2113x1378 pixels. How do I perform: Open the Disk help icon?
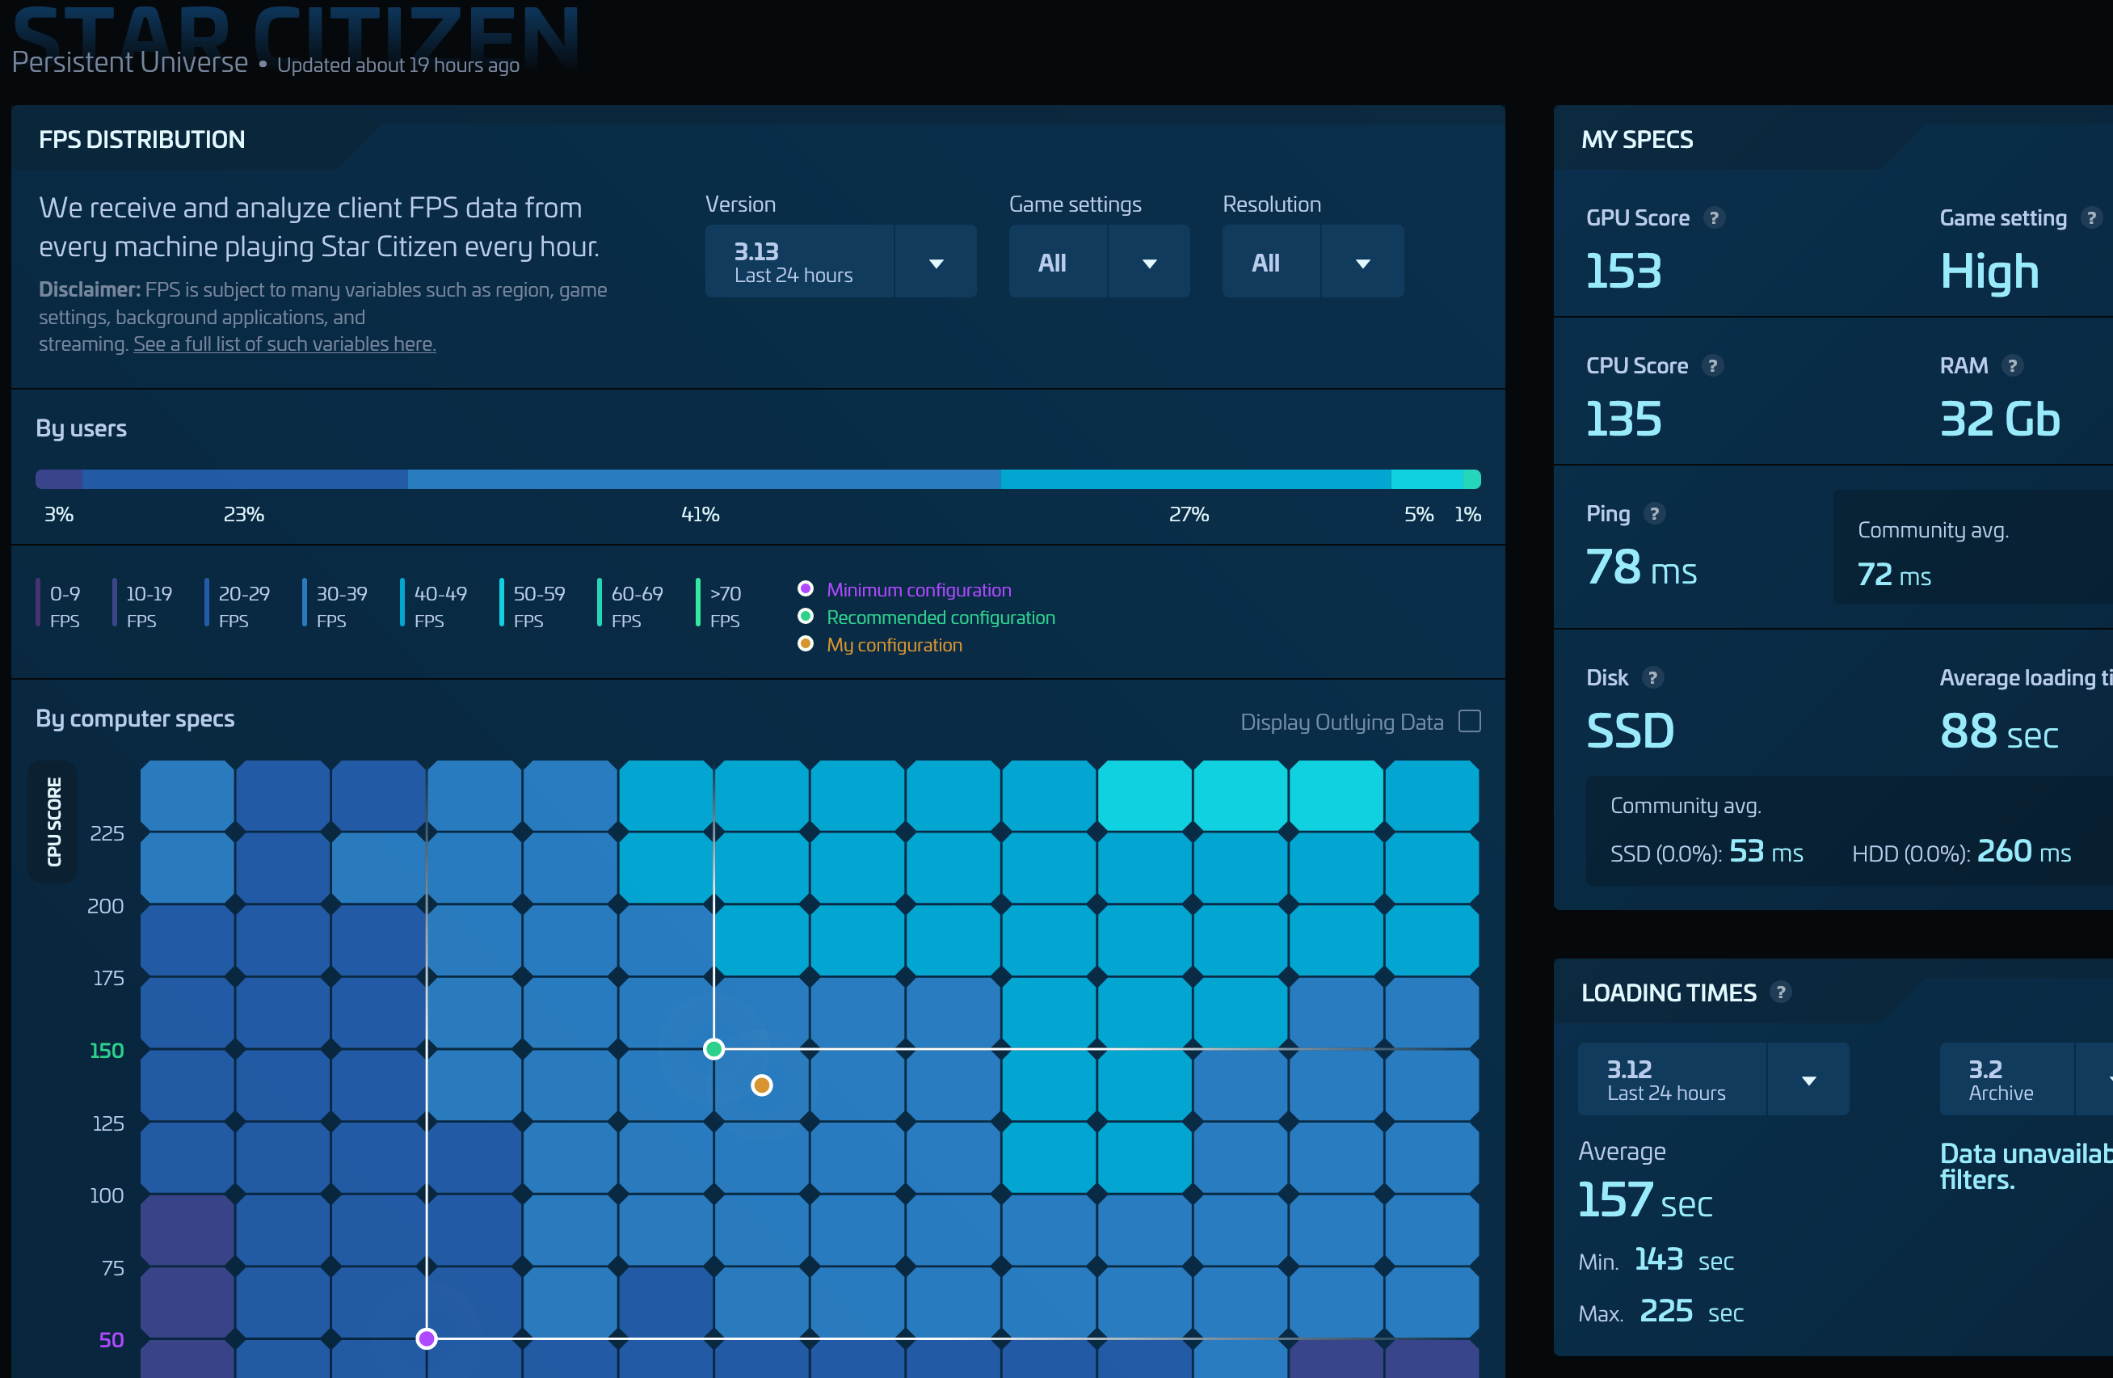pyautogui.click(x=1652, y=677)
